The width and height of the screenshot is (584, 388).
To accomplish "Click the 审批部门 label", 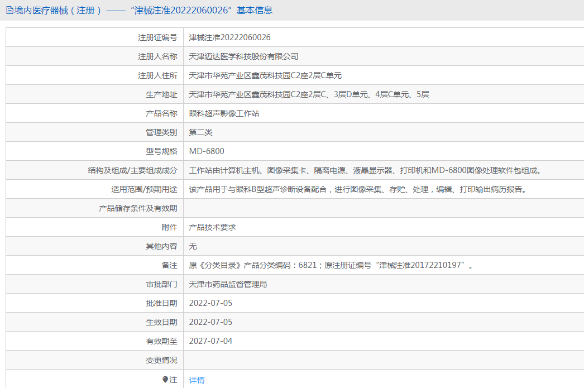I will (x=161, y=284).
